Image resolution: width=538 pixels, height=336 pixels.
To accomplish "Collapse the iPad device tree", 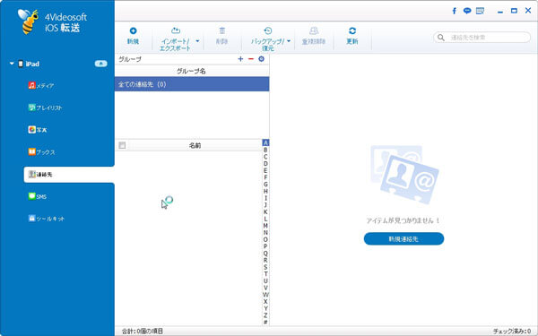I will 12,64.
